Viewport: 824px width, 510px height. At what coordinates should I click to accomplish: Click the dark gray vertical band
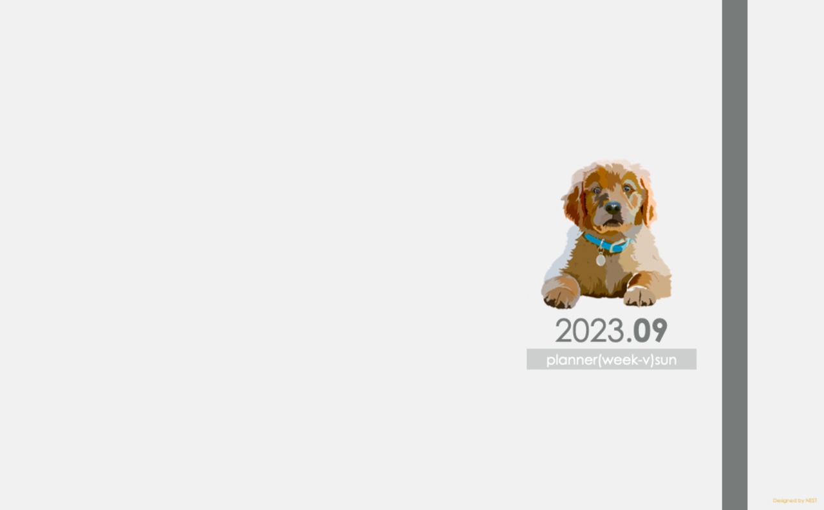coord(735,255)
